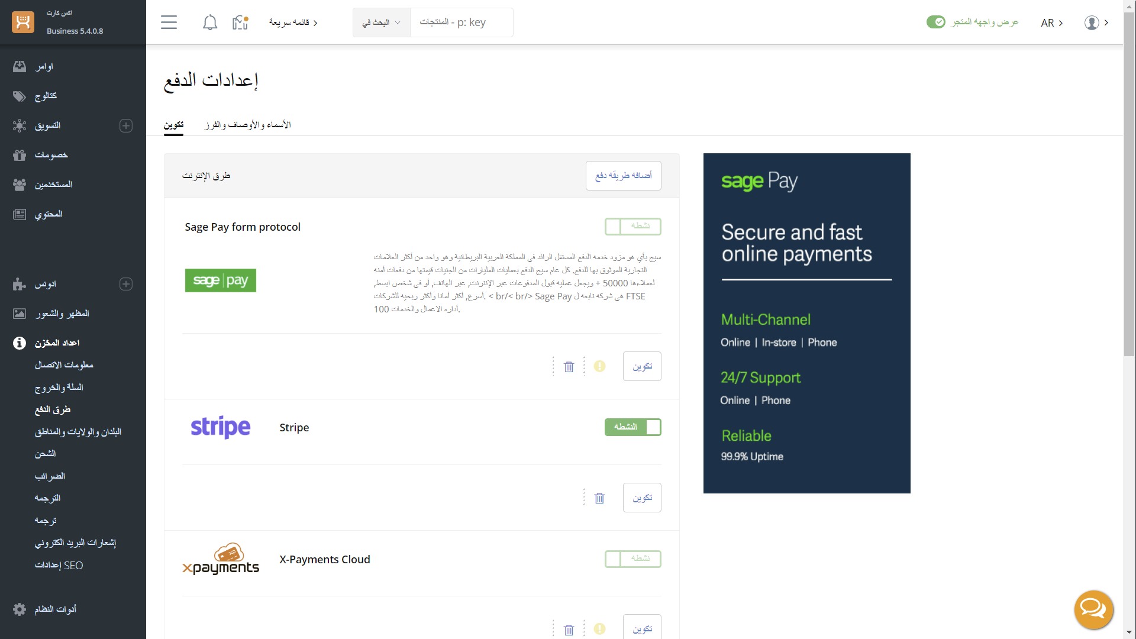
Task: Enable X-Payments Cloud switch
Action: click(632, 559)
